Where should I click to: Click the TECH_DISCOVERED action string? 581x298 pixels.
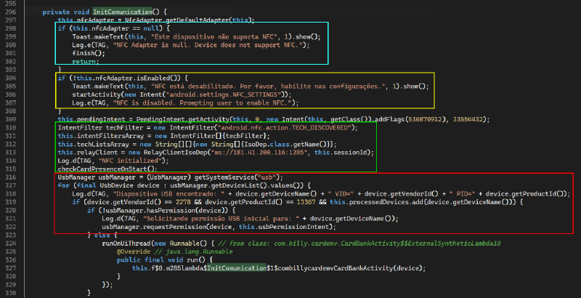click(x=280, y=127)
